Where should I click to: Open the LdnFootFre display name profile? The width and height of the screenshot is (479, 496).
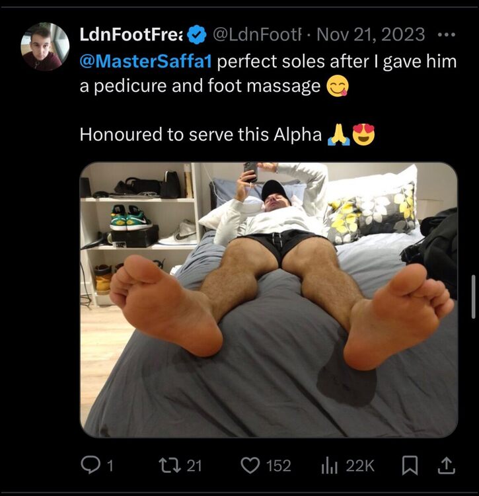point(131,34)
